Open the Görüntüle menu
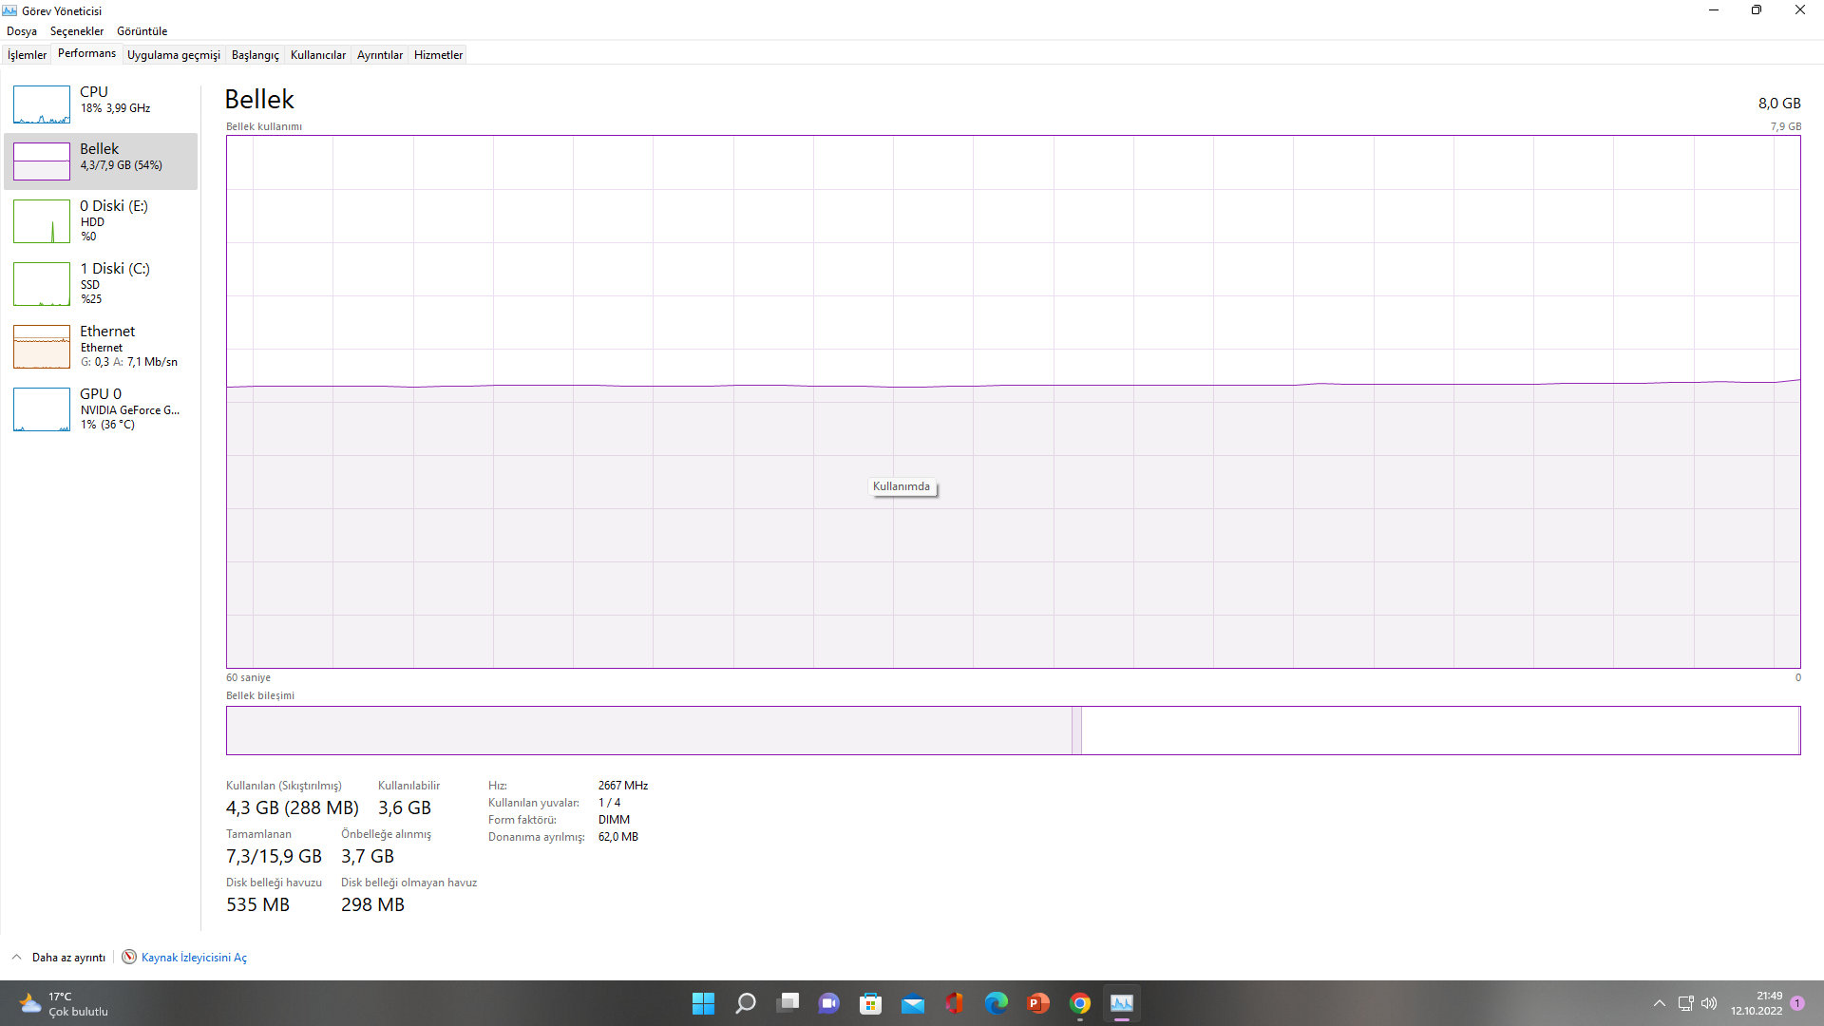Viewport: 1824px width, 1026px height. [142, 31]
